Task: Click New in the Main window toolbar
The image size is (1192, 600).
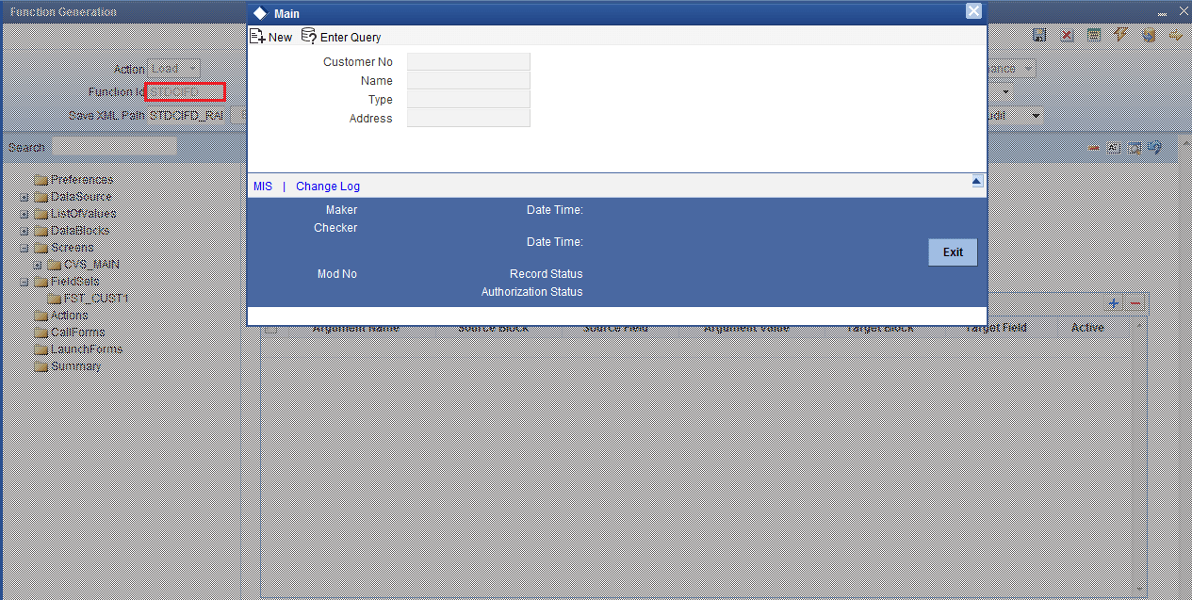Action: 270,37
